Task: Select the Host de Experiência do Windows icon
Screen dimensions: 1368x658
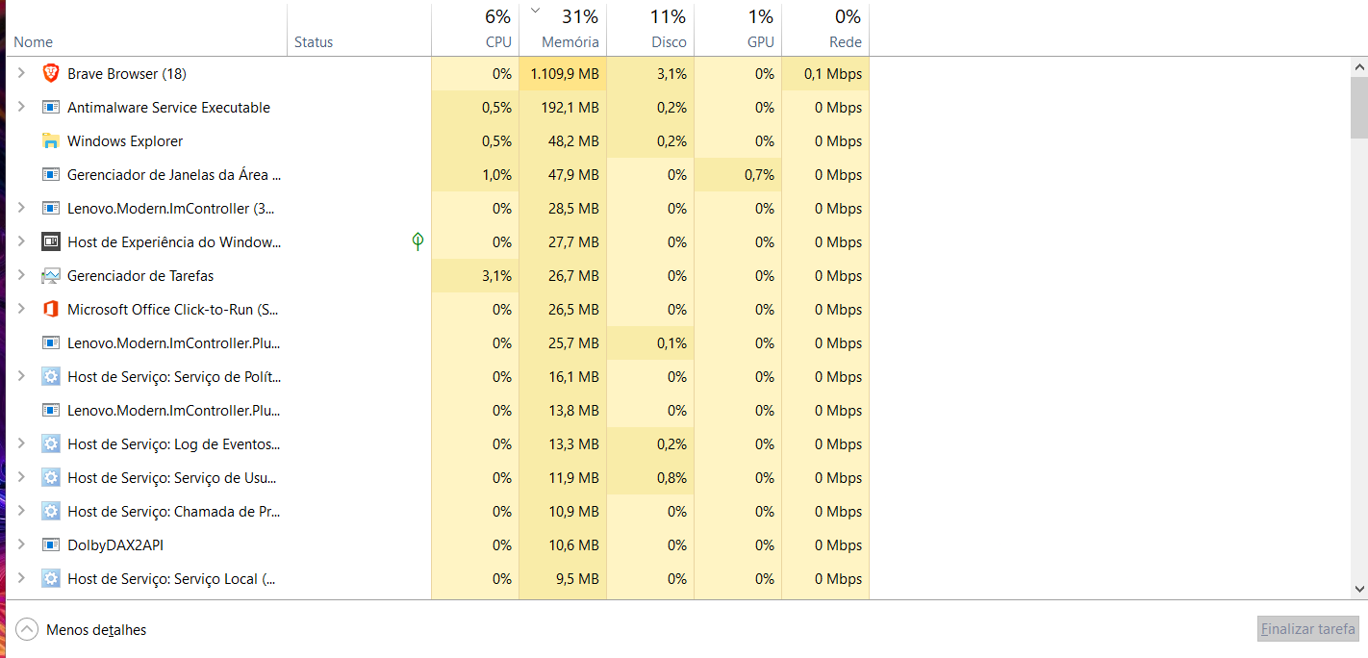Action: [x=51, y=241]
